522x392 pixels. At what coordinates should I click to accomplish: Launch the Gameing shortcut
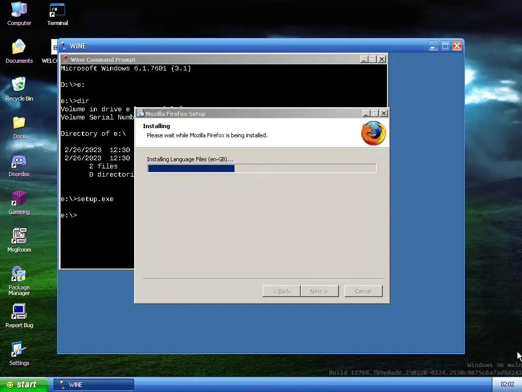[19, 203]
